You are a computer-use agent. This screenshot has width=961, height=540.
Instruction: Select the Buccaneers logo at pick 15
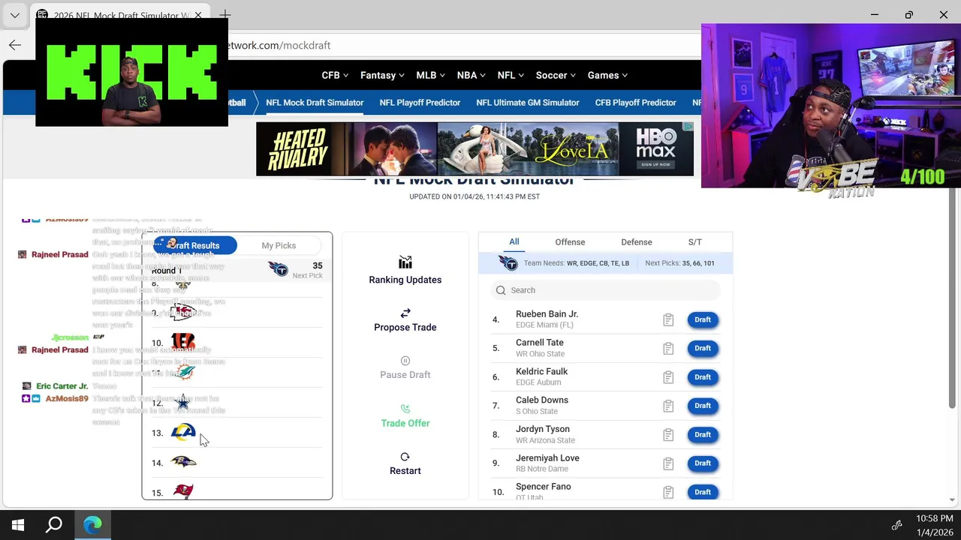tap(183, 491)
